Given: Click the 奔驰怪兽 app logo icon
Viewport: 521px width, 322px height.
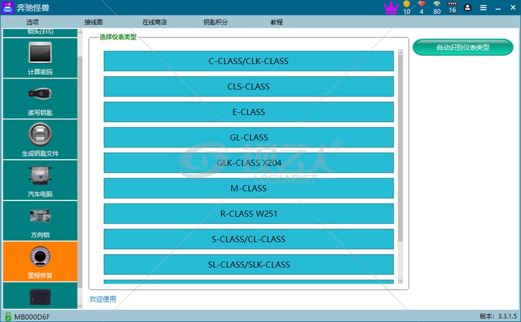Looking at the screenshot, I should 8,8.
